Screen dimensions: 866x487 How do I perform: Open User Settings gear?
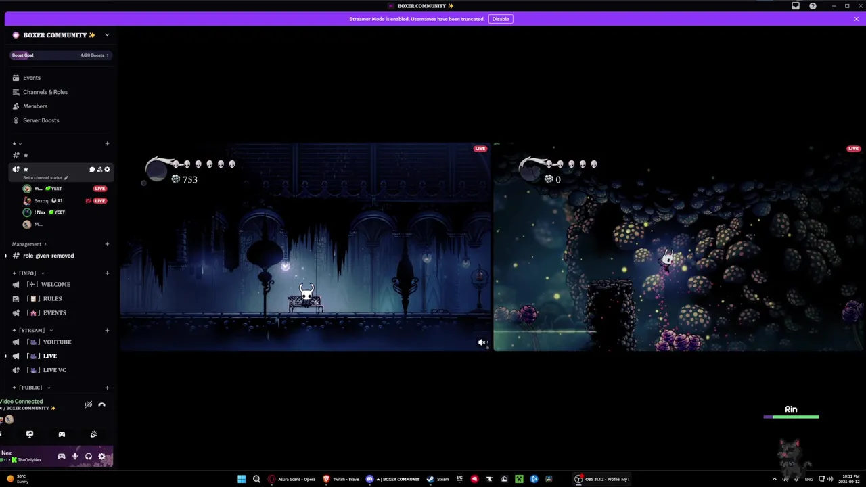(101, 457)
